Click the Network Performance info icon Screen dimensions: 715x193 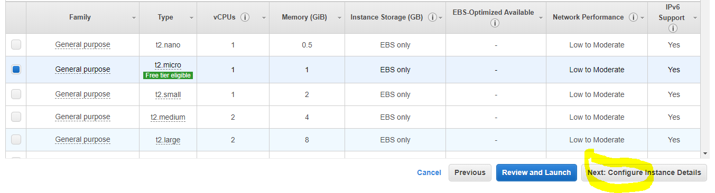tap(634, 17)
